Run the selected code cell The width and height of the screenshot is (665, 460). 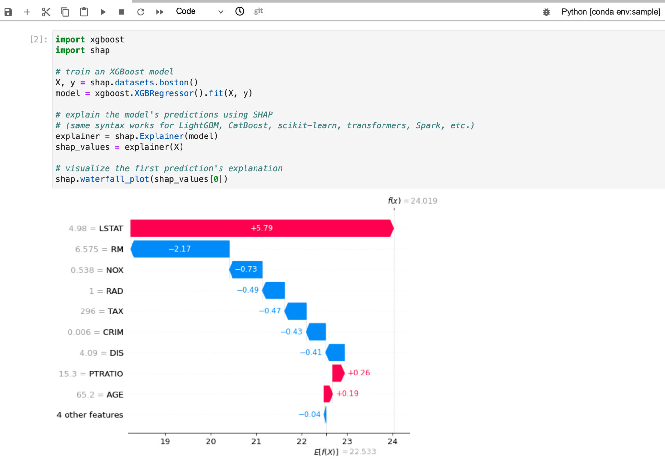tap(103, 11)
